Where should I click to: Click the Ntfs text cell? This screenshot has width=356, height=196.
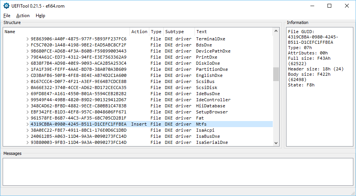pos(201,124)
